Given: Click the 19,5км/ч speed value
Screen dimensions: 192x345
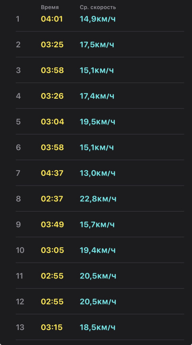Looking at the screenshot, I should (x=97, y=122).
